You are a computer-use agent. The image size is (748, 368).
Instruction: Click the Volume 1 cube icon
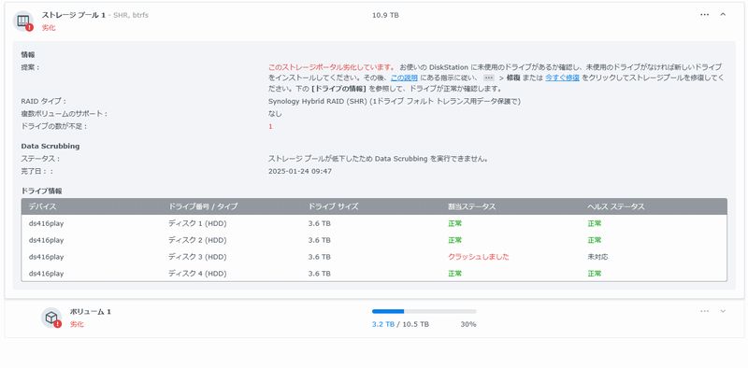pyautogui.click(x=51, y=318)
